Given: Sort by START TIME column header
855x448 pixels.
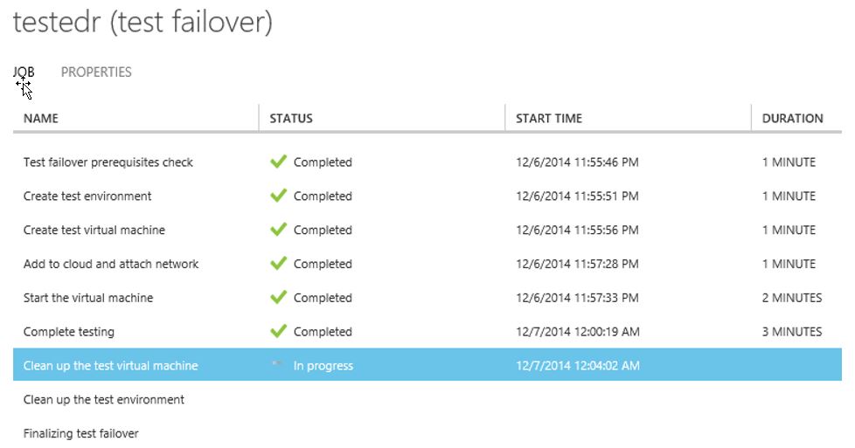Looking at the screenshot, I should pos(549,118).
